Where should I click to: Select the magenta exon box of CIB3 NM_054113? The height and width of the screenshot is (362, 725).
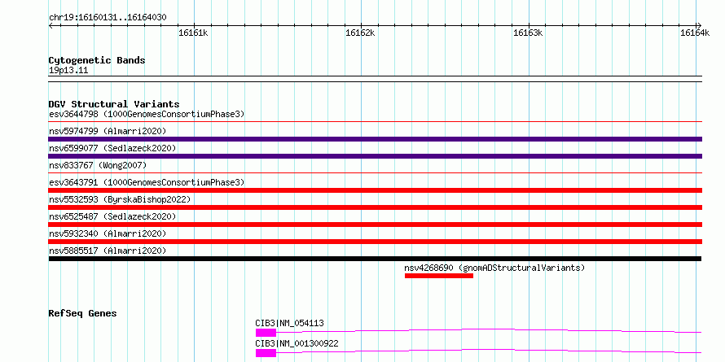[x=266, y=333]
